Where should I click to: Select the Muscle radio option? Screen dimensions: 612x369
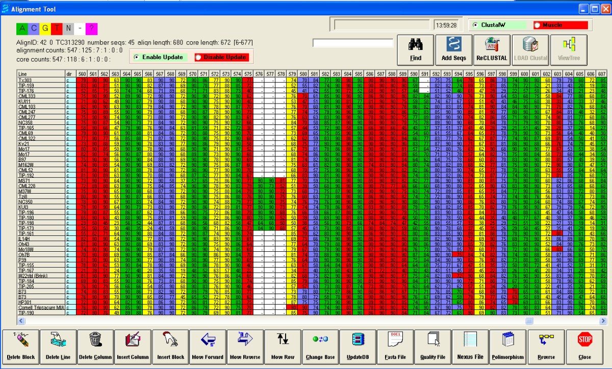pos(538,25)
